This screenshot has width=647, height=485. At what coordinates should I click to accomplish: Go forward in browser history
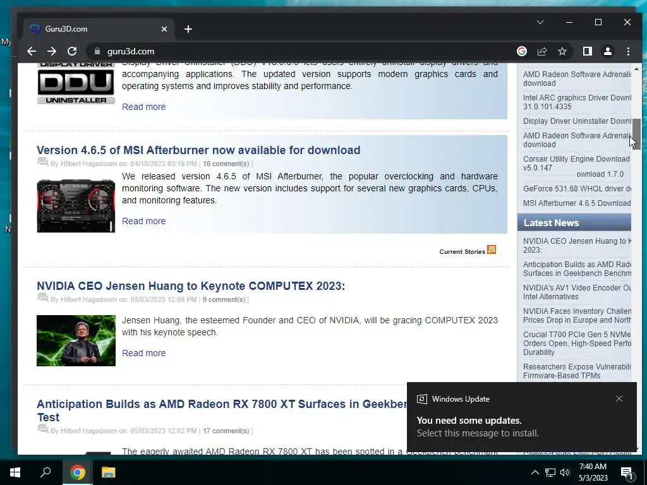(x=52, y=51)
